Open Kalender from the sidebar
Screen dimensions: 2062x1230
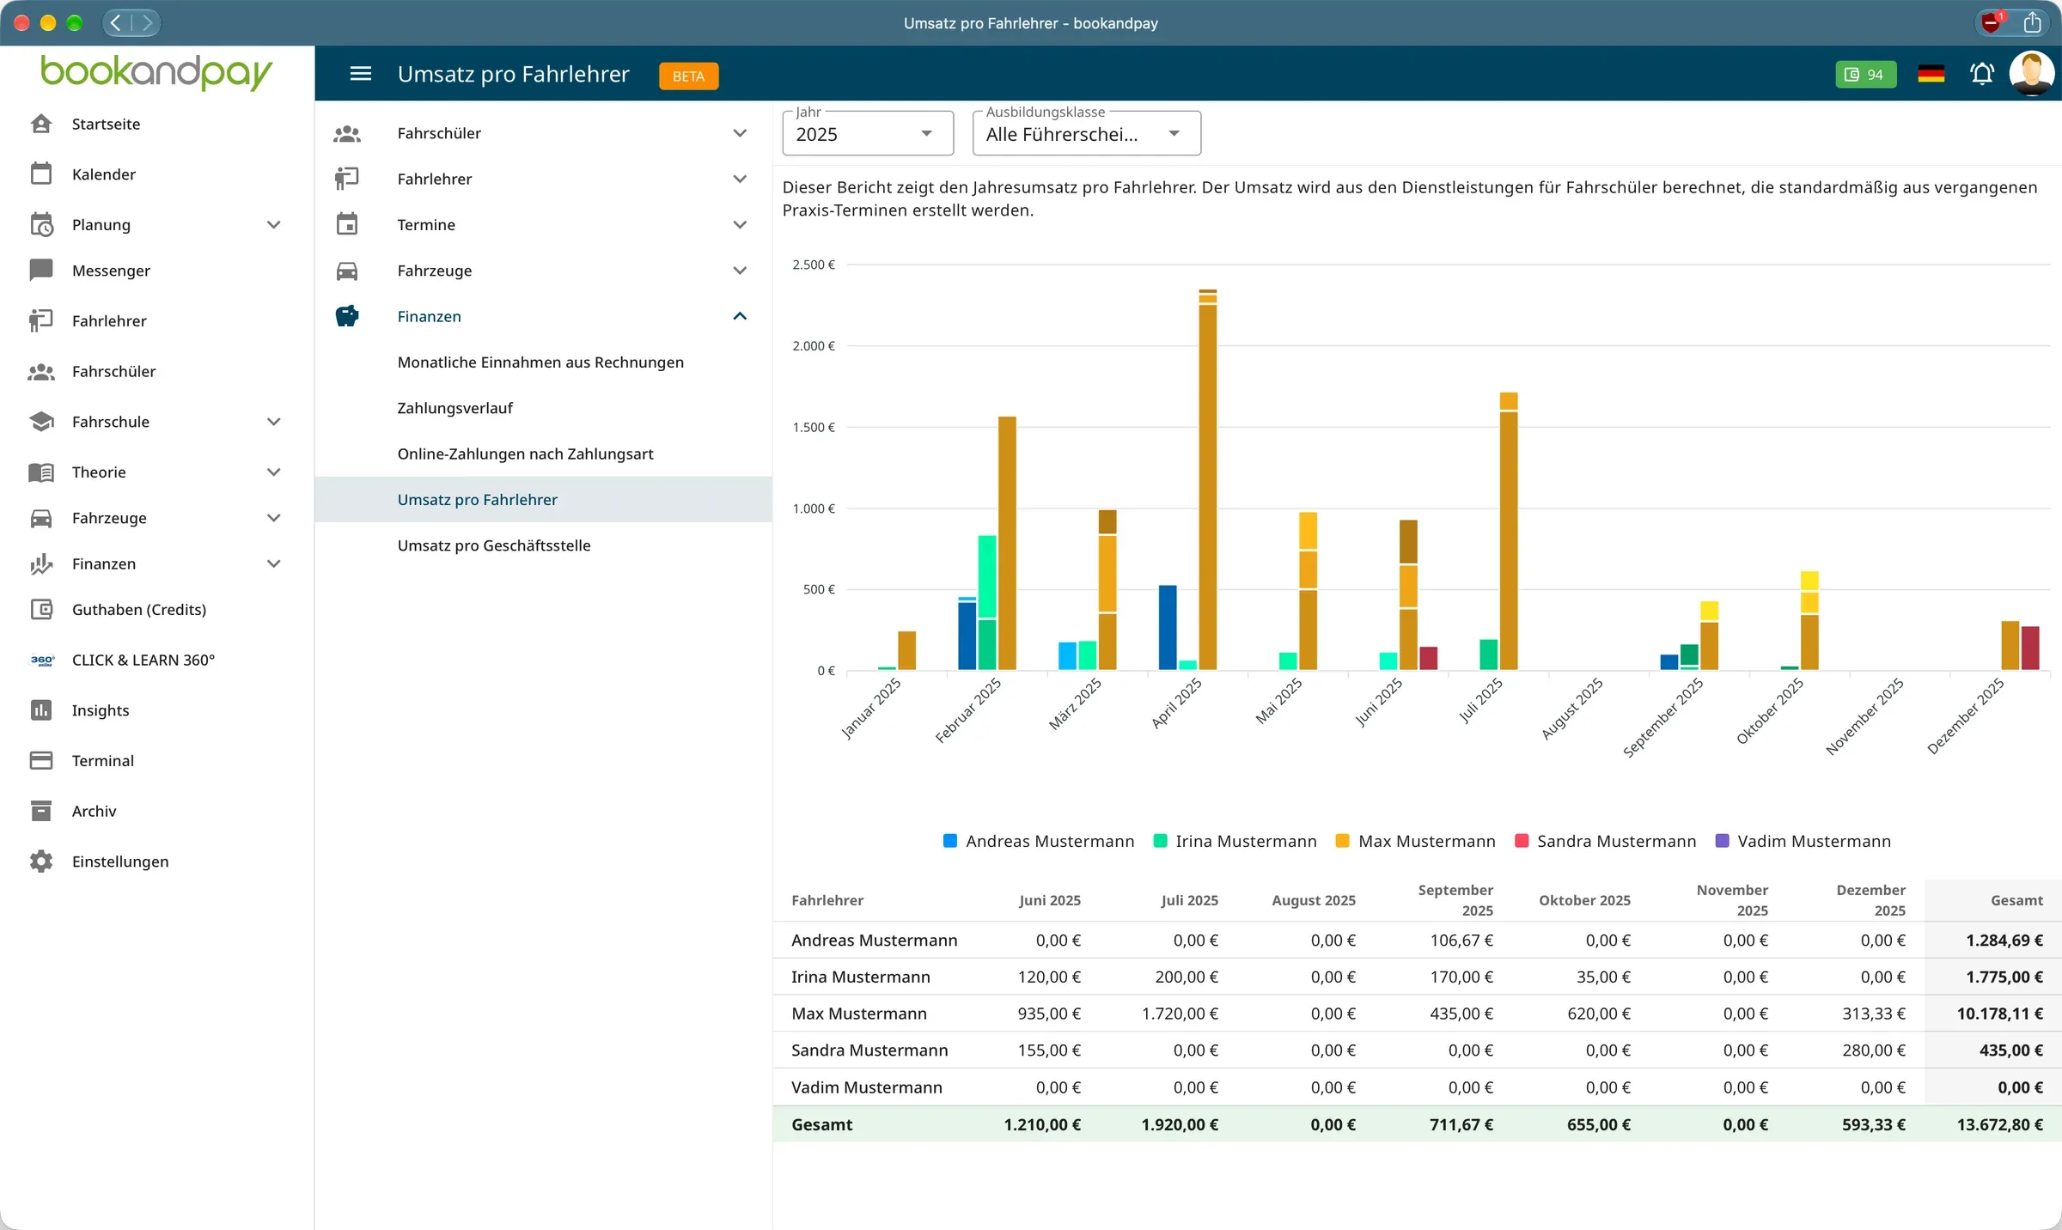click(x=104, y=174)
